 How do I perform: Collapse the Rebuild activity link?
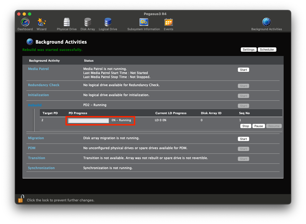click(x=35, y=105)
